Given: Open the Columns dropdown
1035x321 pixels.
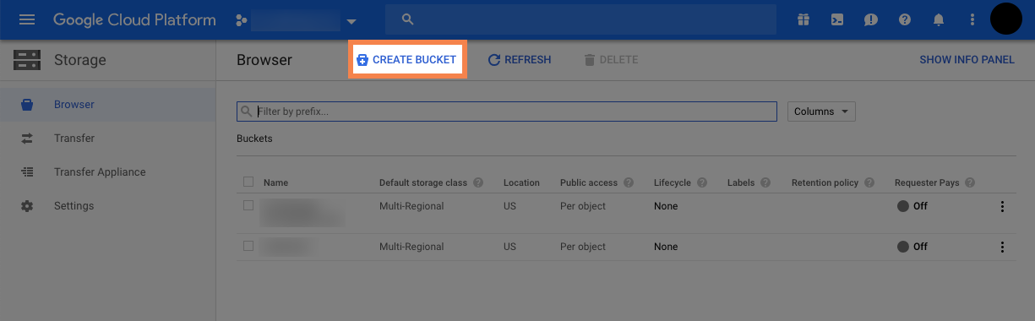Looking at the screenshot, I should [x=821, y=112].
